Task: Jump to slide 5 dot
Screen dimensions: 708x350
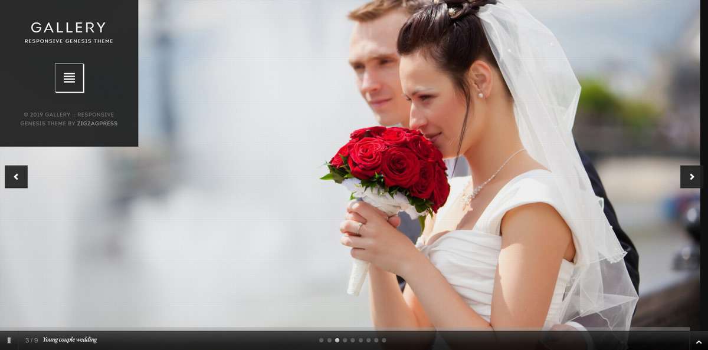Action: coord(353,340)
